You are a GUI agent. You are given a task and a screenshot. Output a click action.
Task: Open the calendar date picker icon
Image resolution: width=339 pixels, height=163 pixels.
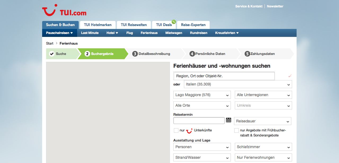(x=228, y=120)
